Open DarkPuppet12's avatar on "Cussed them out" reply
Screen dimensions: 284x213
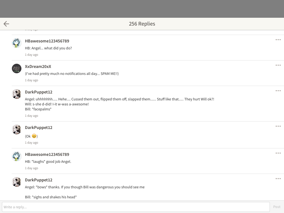pos(17,94)
